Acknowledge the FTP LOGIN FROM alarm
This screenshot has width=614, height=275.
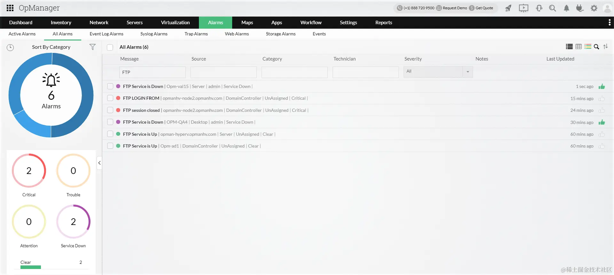(602, 98)
